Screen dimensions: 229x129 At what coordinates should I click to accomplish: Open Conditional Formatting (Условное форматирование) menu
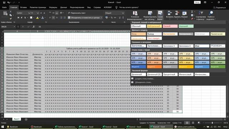click(135, 15)
